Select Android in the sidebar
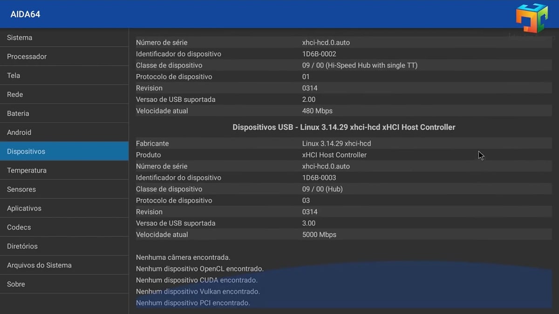 click(x=64, y=133)
